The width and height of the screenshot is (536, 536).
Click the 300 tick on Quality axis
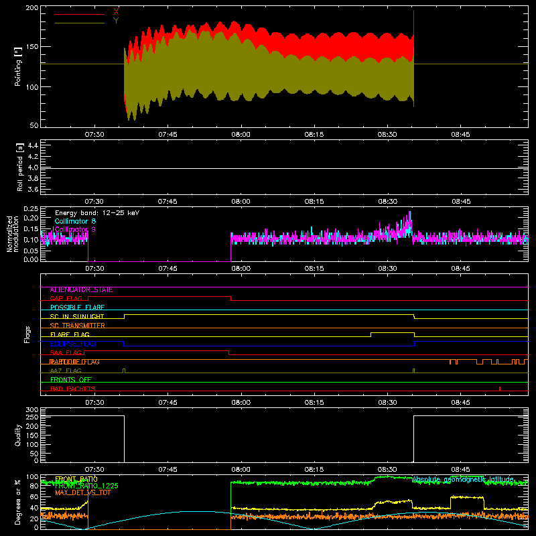click(x=31, y=410)
